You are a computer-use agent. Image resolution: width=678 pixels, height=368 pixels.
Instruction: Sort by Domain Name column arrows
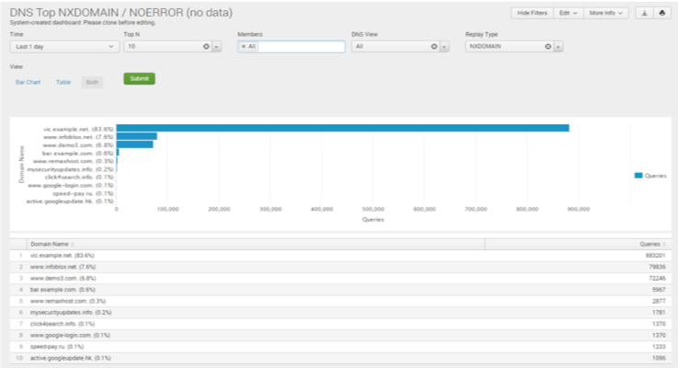point(73,244)
